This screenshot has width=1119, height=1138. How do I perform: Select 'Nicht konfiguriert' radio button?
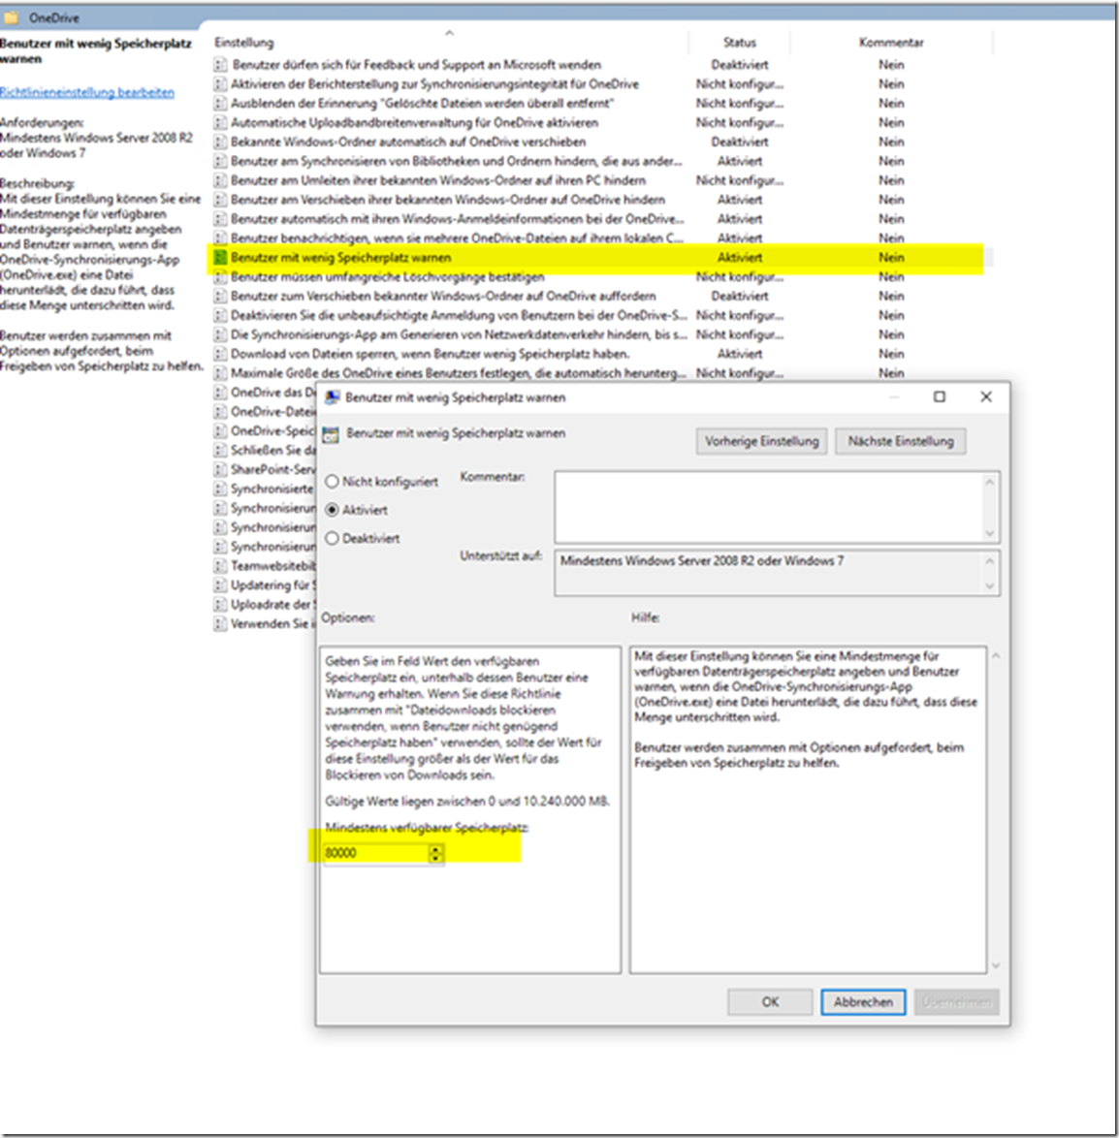(x=332, y=481)
